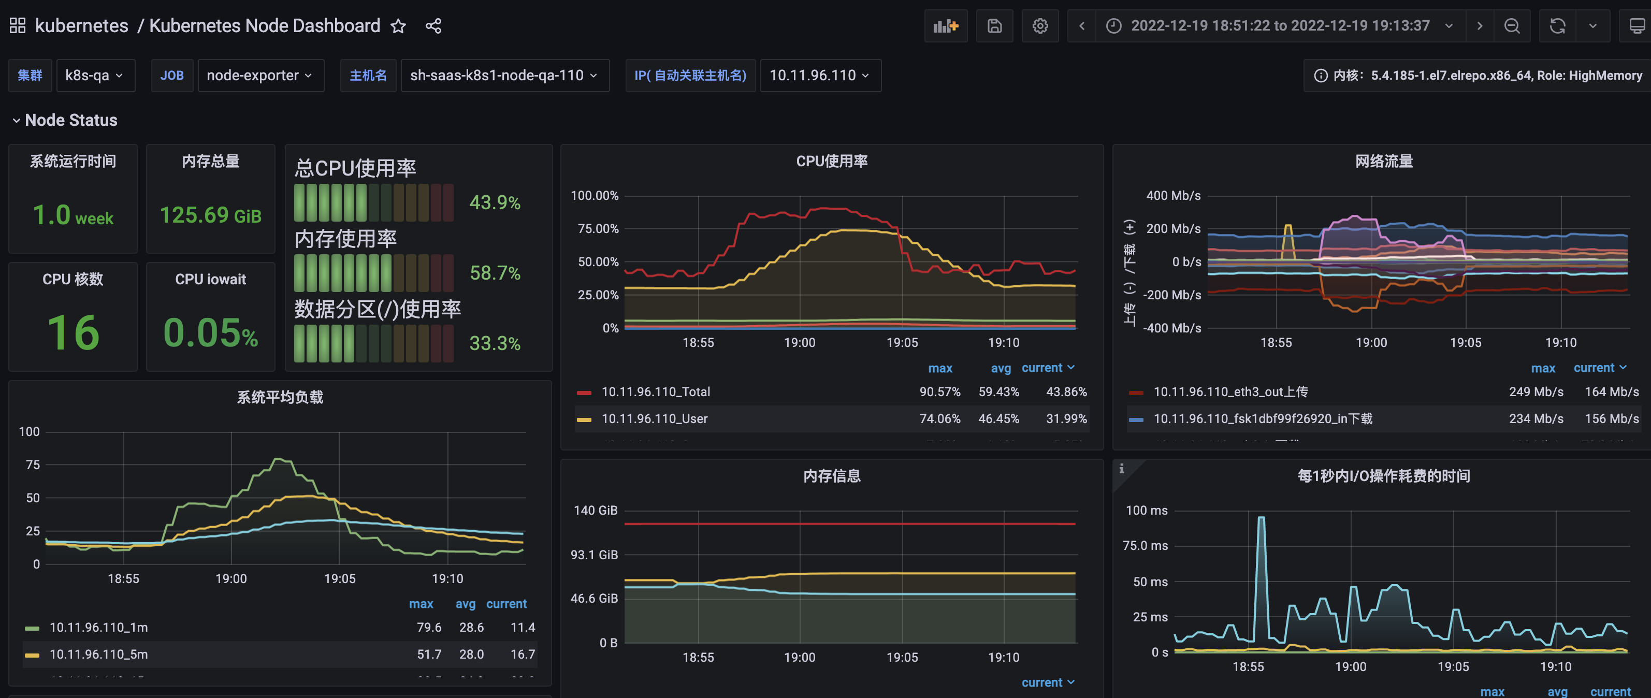Screen dimensions: 1651x698
Task: Sort CPU usage legend by avg
Action: [x=1001, y=368]
